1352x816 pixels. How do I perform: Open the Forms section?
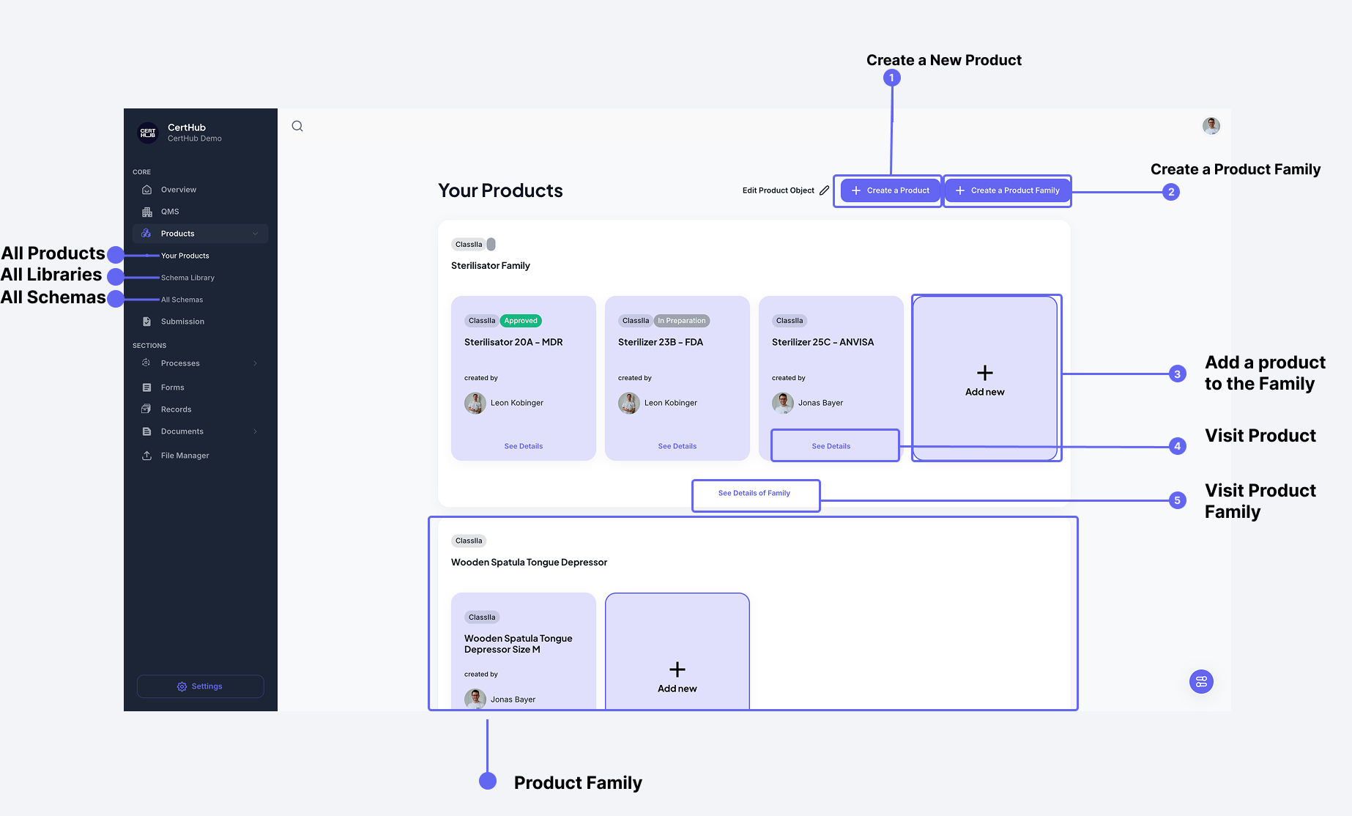pos(171,387)
